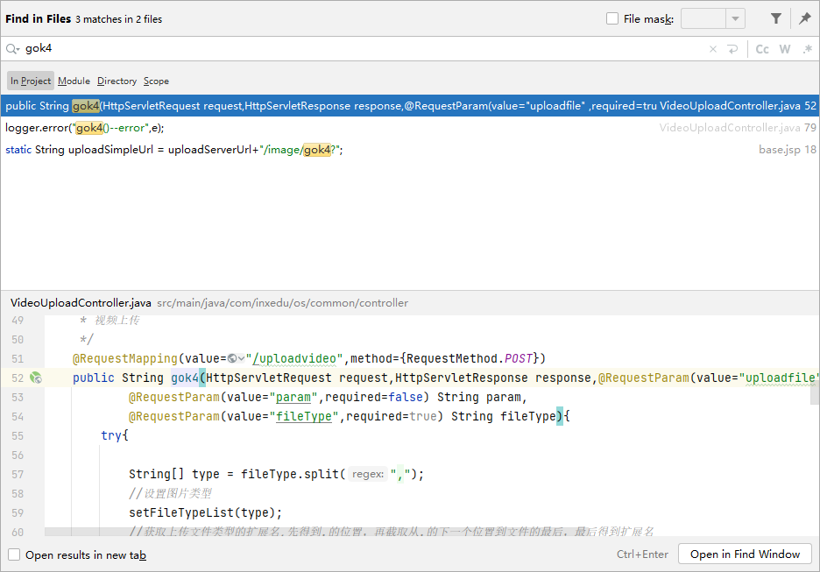Click line number 49 in the gutter
This screenshot has height=572, width=820.
(x=18, y=320)
